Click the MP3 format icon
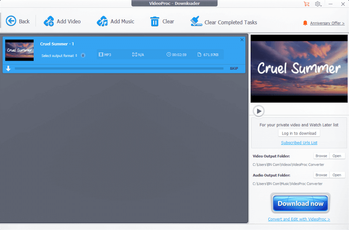Image resolution: width=349 pixels, height=230 pixels. pos(101,55)
